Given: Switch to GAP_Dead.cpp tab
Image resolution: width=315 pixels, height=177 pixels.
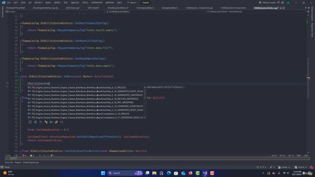Looking at the screenshot, I should tap(73, 8).
